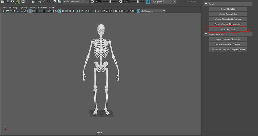258x136 pixels.
Task: Toggle the Shadows icon in panel toolbar
Action: (x=77, y=11)
